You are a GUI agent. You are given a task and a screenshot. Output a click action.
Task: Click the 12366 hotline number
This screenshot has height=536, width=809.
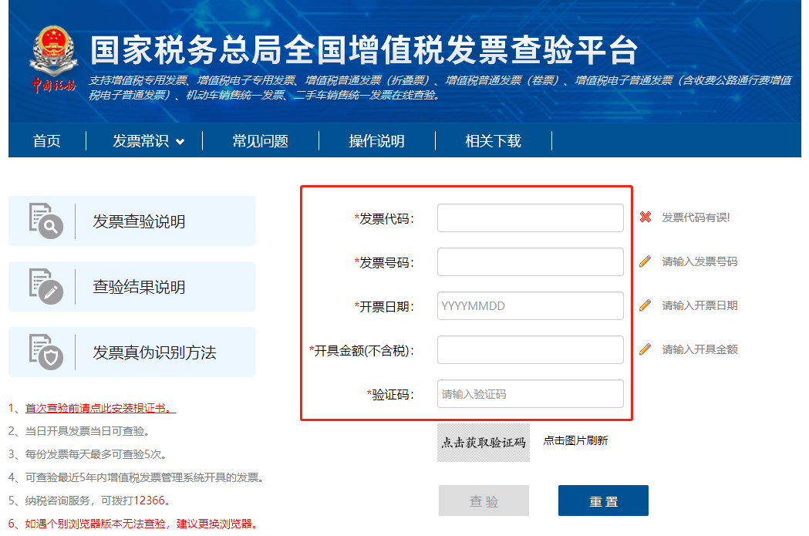pyautogui.click(x=149, y=501)
